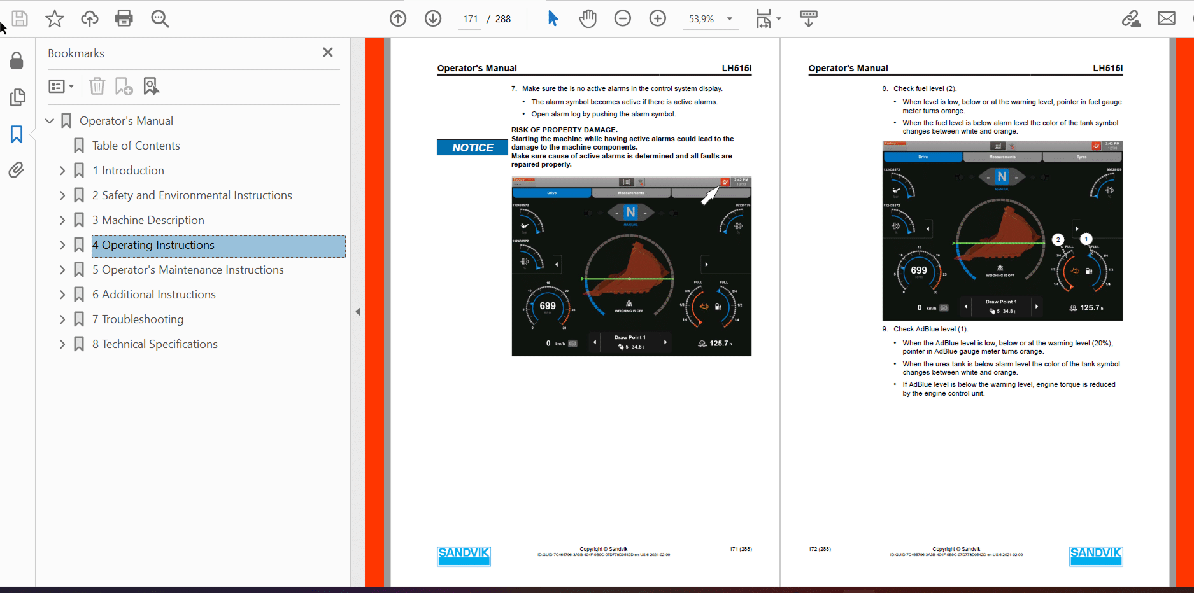Click the upload to cloud icon

(89, 18)
